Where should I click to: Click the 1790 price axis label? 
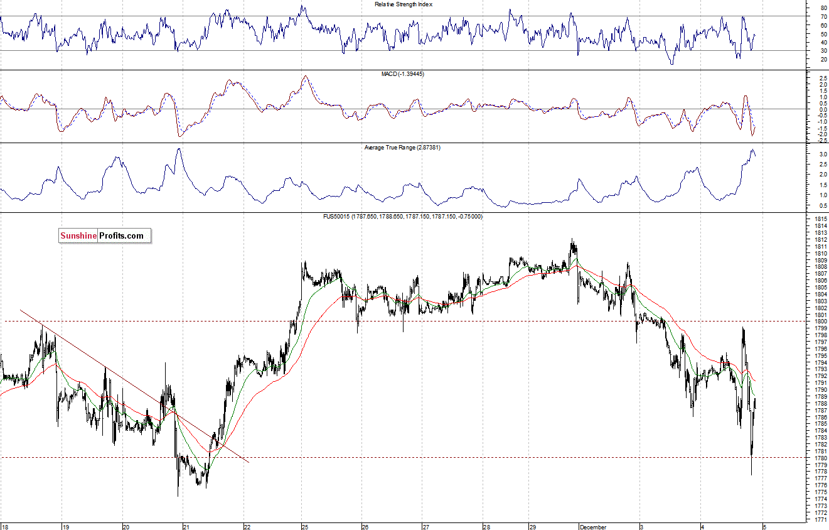click(820, 390)
